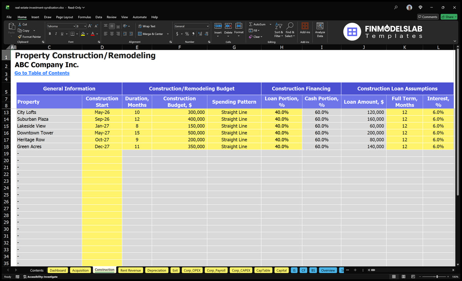Follow the Go to Table of Contents link
This screenshot has height=281, width=462.
42,73
